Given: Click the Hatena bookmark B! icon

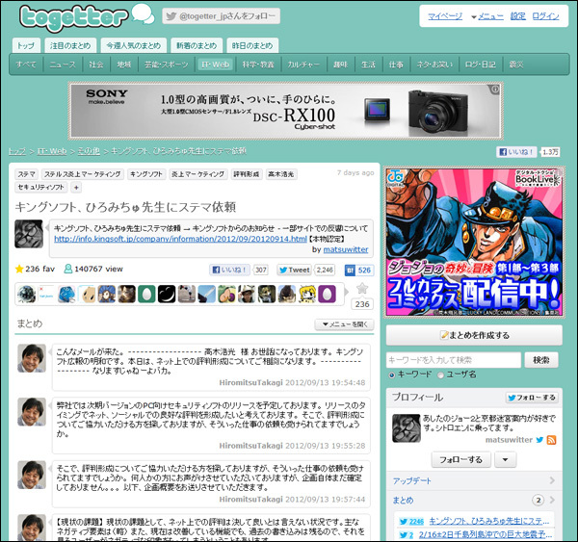Looking at the screenshot, I should click(x=345, y=271).
